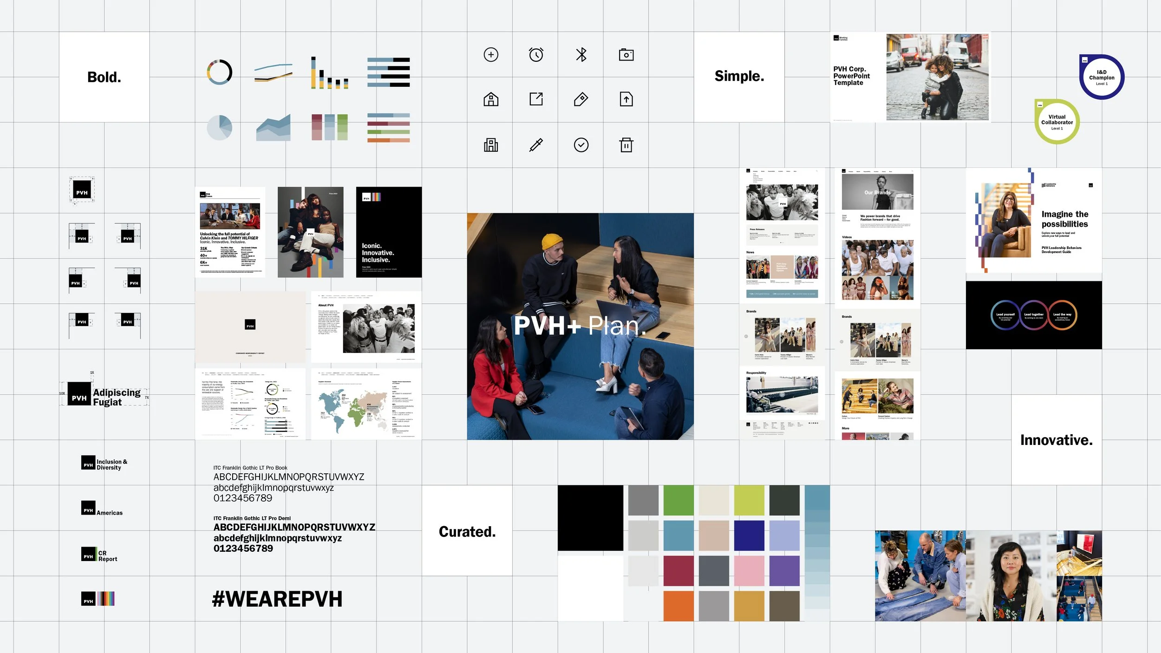The image size is (1161, 653).
Task: Click the PVH rainbow stripes logo
Action: click(x=98, y=599)
